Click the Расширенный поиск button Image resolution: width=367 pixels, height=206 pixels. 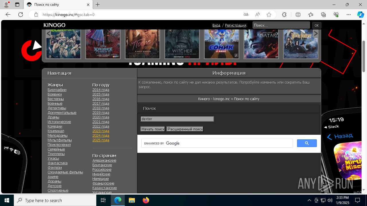(185, 129)
